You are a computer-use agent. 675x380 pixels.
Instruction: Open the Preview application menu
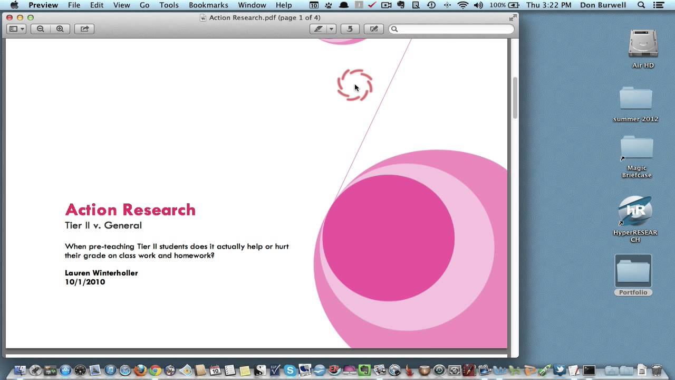tap(43, 5)
